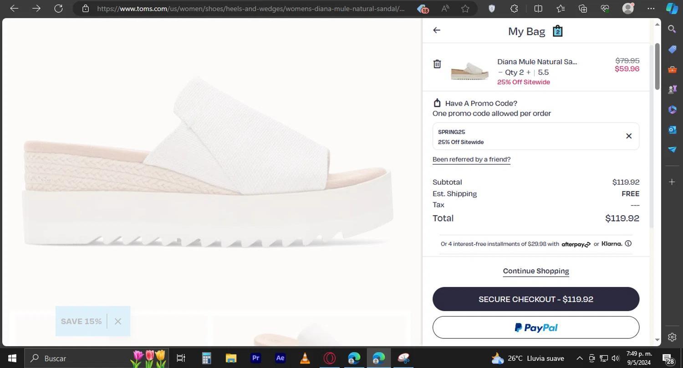Viewport: 683px width, 368px height.
Task: Open volume control in system tray
Action: [x=616, y=358]
